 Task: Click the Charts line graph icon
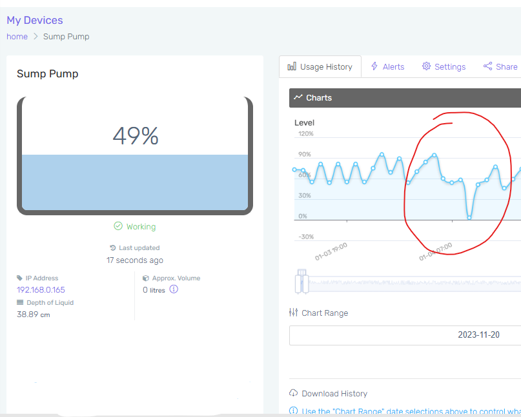tap(298, 97)
